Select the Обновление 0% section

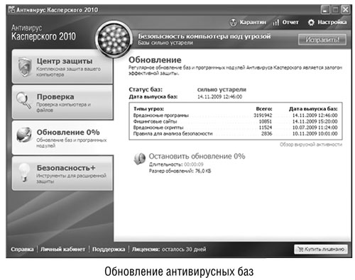point(62,138)
